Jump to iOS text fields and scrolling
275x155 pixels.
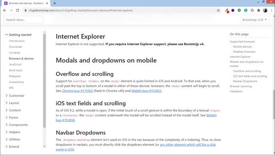click(x=250, y=76)
